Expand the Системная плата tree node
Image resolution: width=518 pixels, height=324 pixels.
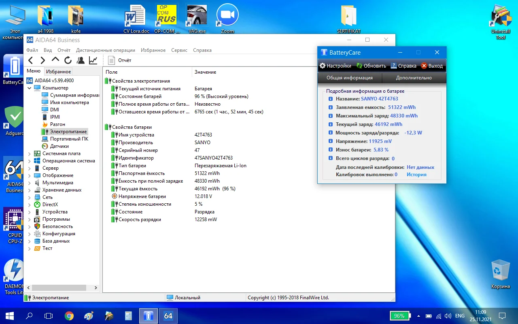pyautogui.click(x=29, y=154)
